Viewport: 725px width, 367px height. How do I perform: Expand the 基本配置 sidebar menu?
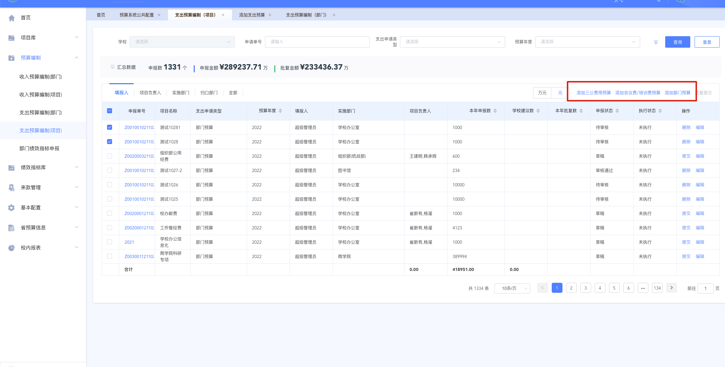pyautogui.click(x=77, y=208)
